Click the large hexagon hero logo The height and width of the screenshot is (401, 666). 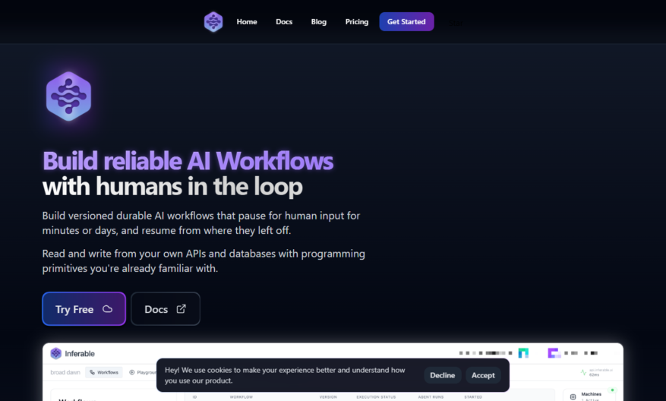click(69, 96)
